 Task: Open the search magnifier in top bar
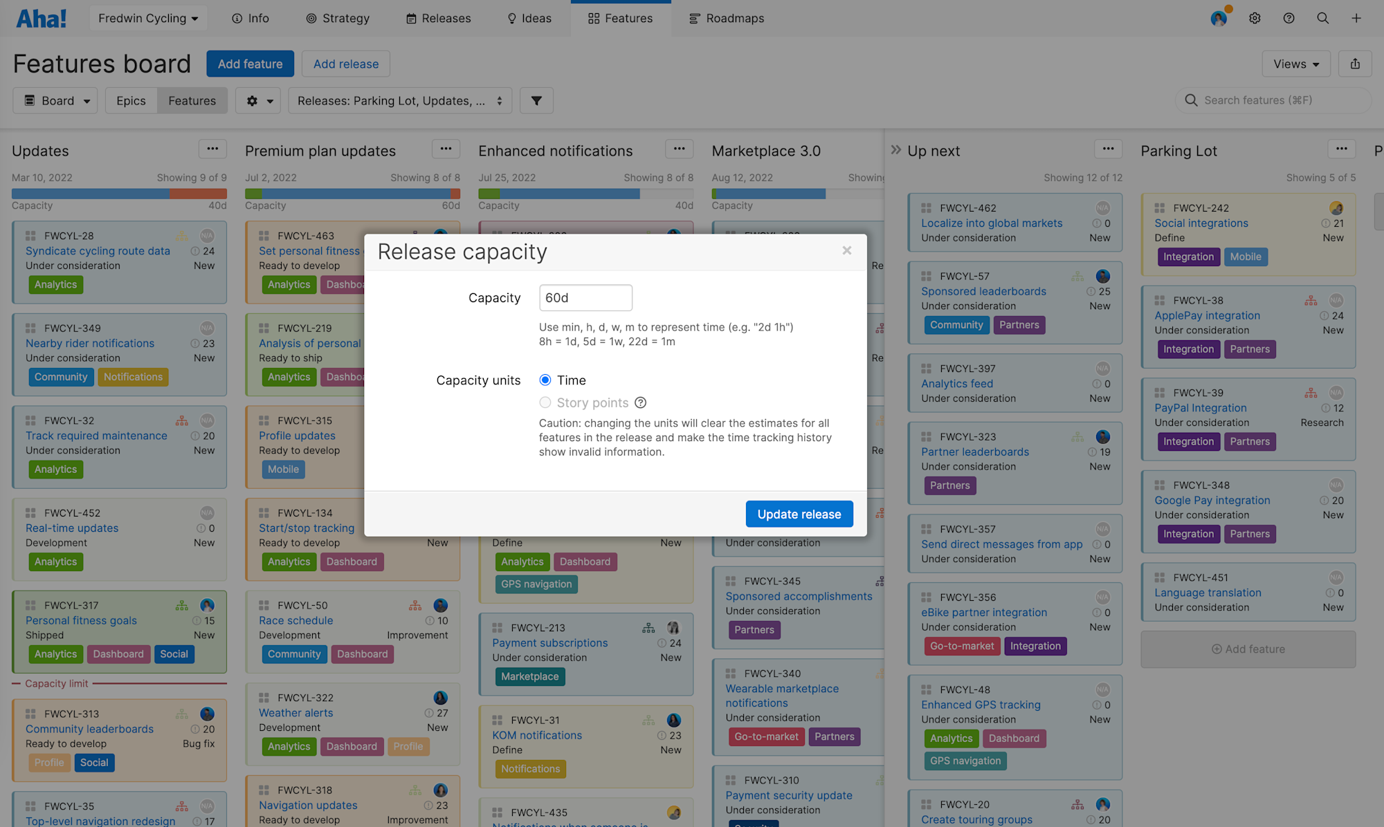click(x=1322, y=19)
